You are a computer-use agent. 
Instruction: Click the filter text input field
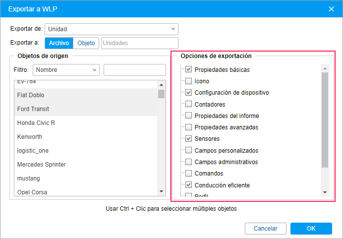pos(135,70)
